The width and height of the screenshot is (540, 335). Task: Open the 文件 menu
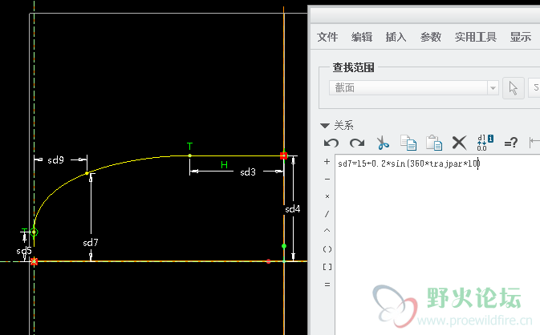pos(327,37)
